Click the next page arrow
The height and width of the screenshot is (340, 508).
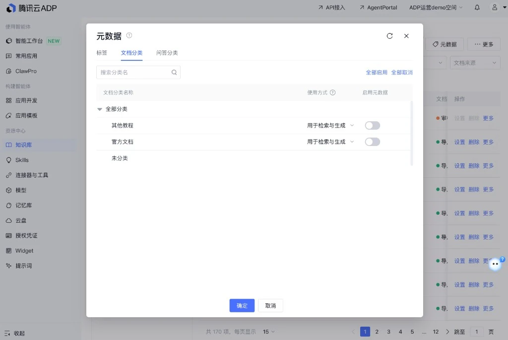447,332
